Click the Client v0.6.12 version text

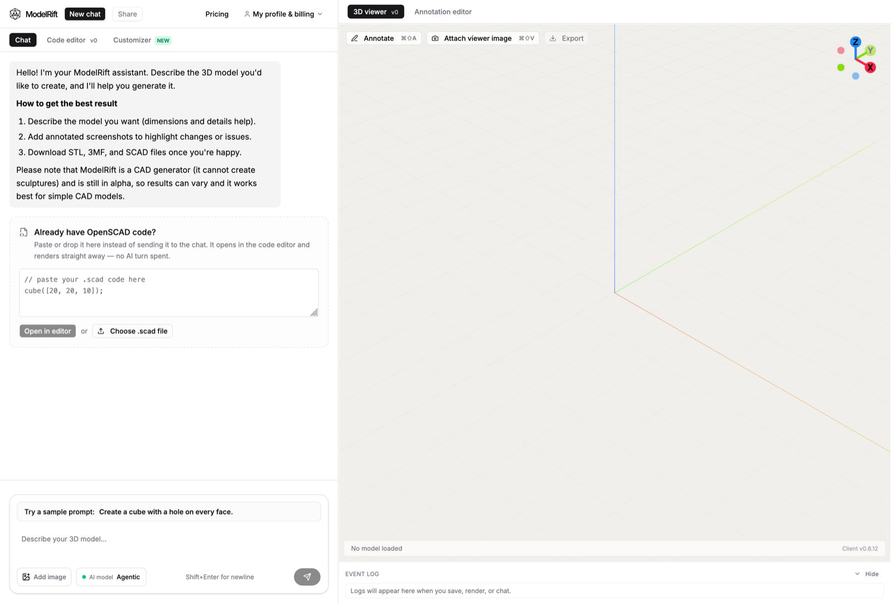860,548
